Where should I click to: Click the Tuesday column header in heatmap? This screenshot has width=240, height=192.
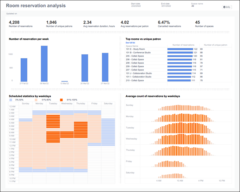click(x=53, y=103)
